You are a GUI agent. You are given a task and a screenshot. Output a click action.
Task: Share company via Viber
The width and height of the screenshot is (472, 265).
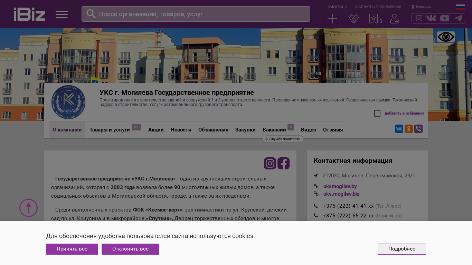(x=418, y=129)
